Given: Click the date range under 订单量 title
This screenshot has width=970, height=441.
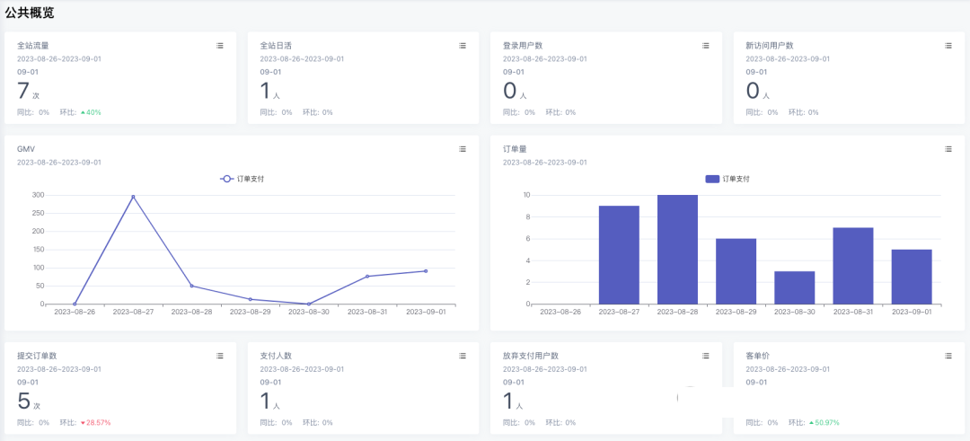Looking at the screenshot, I should 545,163.
